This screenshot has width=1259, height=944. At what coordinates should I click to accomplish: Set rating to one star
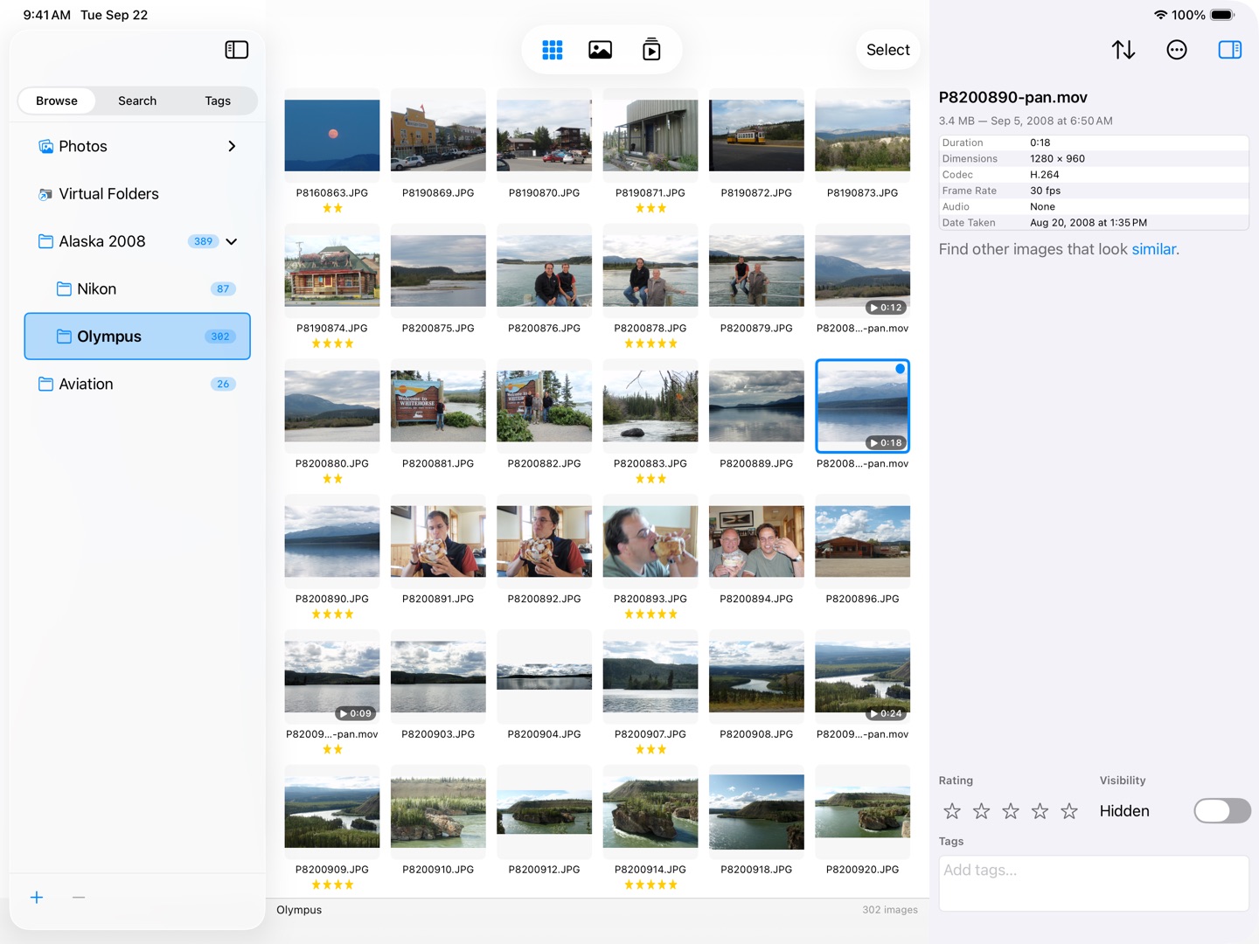tap(952, 811)
